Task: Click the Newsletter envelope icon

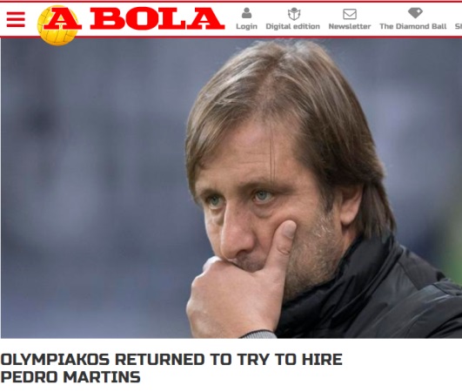Action: (350, 14)
